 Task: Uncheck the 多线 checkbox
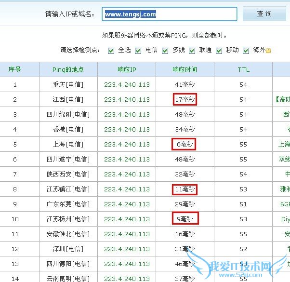coord(165,51)
